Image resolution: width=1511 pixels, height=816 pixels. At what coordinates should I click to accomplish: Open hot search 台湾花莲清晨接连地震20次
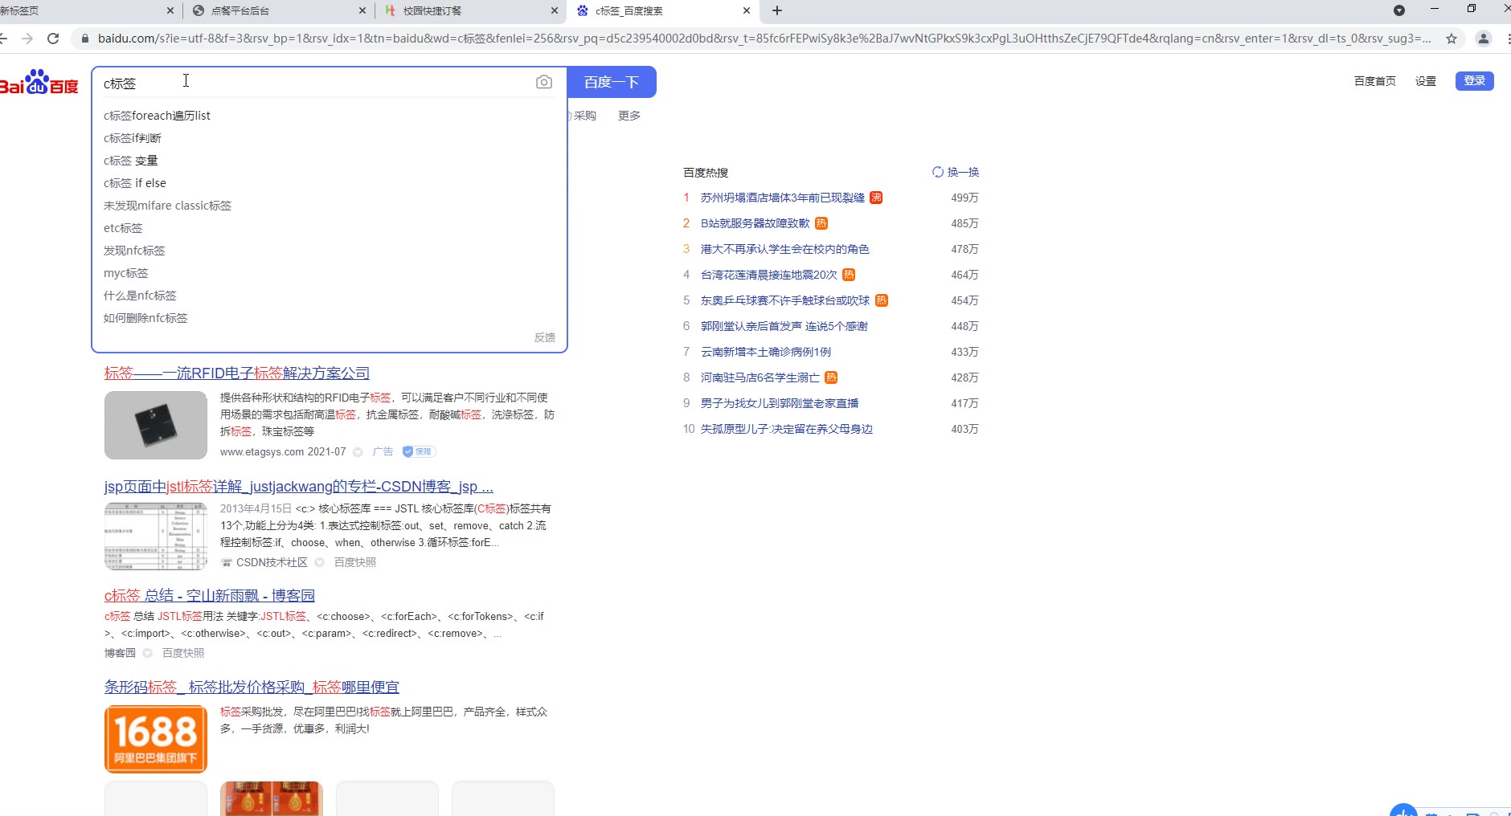click(x=769, y=275)
